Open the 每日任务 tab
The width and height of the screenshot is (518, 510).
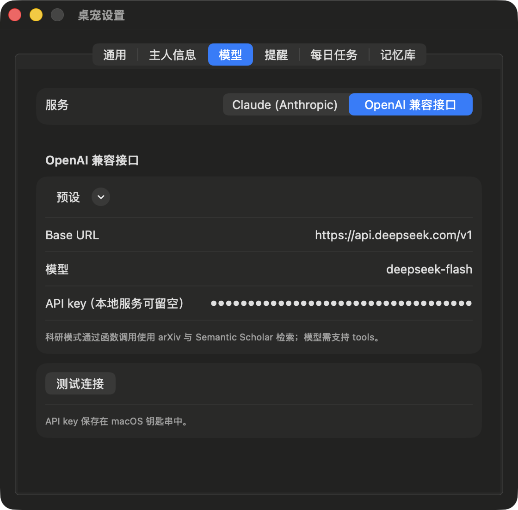(x=333, y=55)
